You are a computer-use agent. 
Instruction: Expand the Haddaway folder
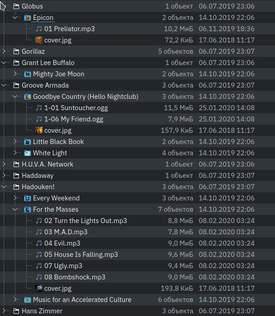(x=4, y=175)
